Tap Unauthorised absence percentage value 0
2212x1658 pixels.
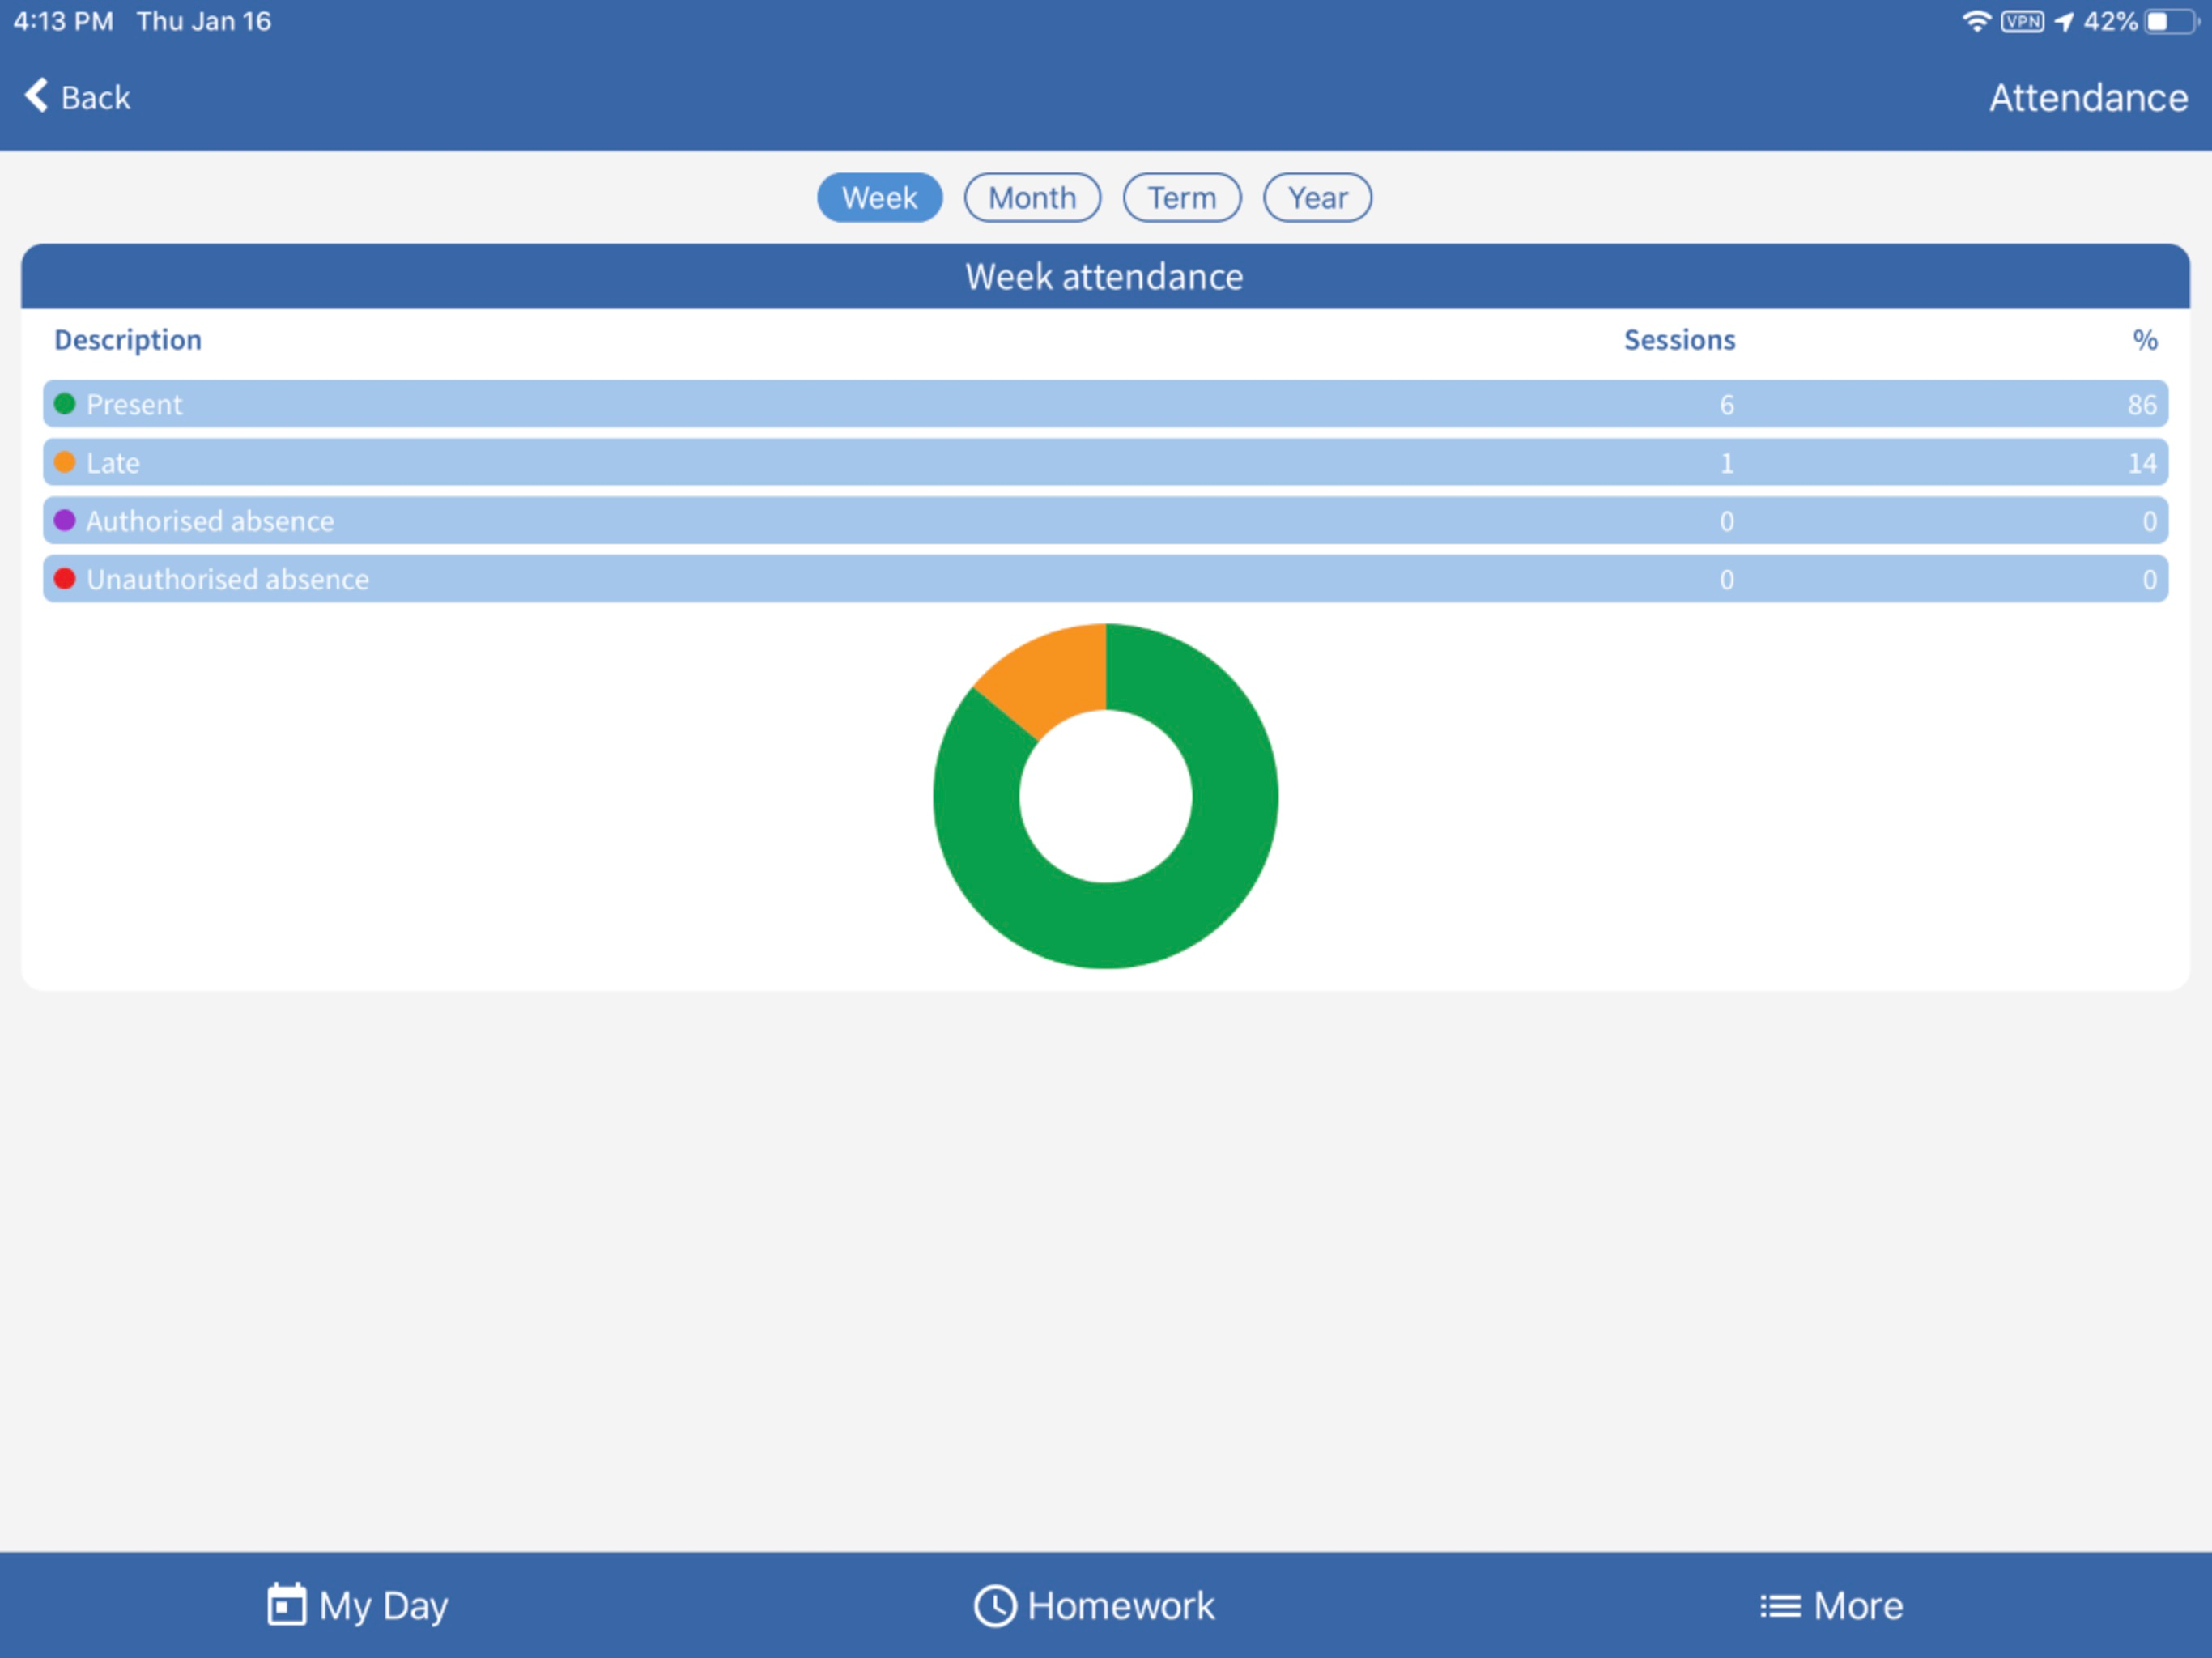click(x=2149, y=579)
